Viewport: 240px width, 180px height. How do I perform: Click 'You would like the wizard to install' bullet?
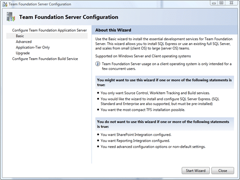tap(160, 101)
